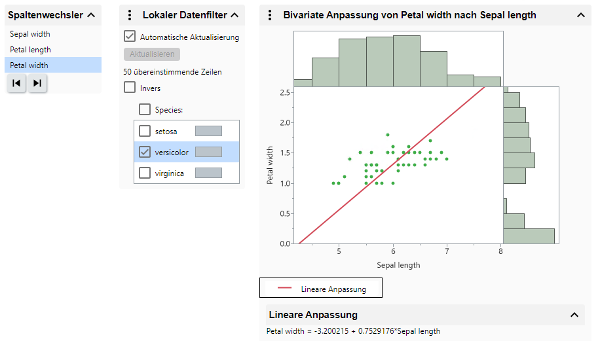Switch column to Petal length
600x341 pixels.
tap(30, 50)
